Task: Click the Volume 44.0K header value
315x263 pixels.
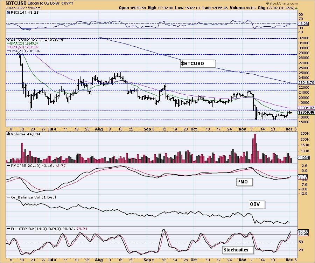Action: pyautogui.click(x=242, y=8)
